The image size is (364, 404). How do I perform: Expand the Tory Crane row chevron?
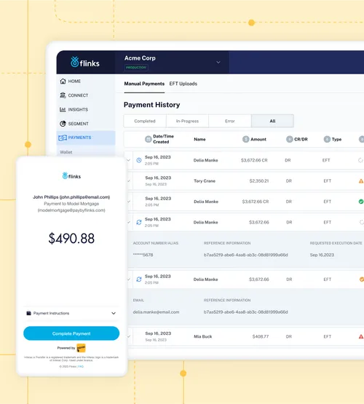pos(129,181)
